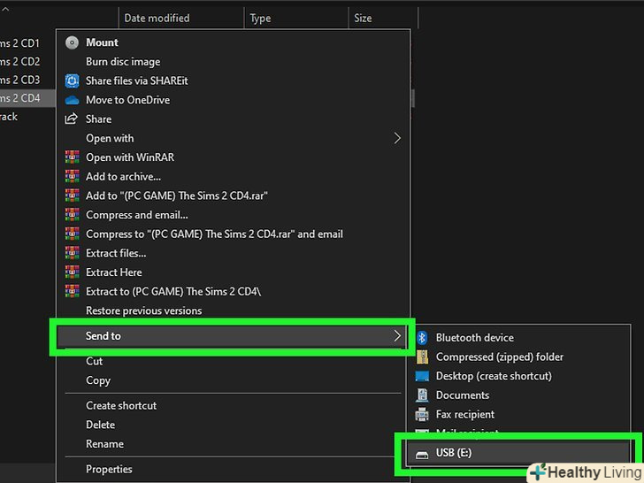Click the Mount disc icon

[72, 42]
